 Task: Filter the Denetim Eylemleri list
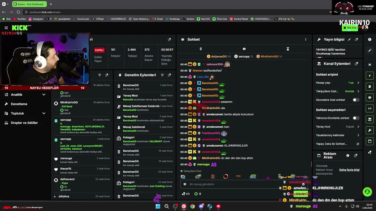tap(162, 75)
